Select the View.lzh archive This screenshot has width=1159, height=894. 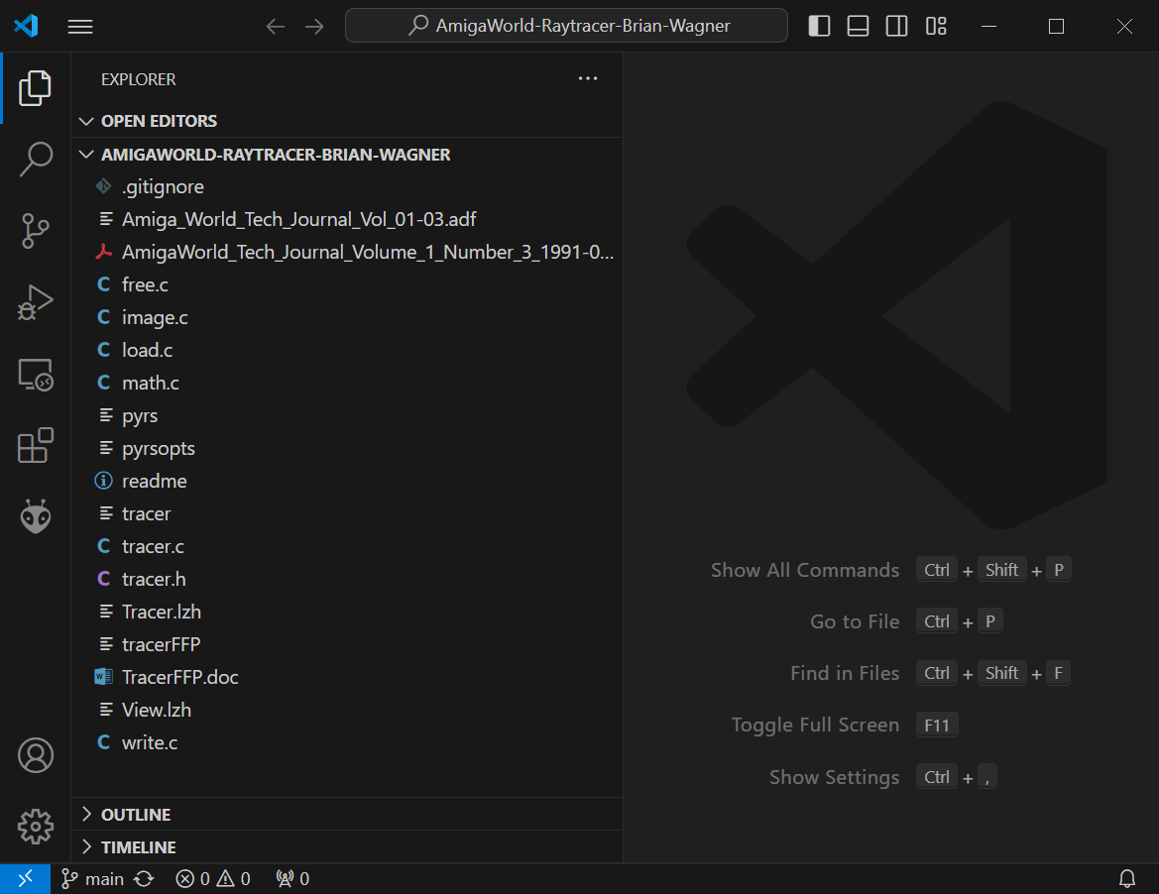pyautogui.click(x=346, y=710)
